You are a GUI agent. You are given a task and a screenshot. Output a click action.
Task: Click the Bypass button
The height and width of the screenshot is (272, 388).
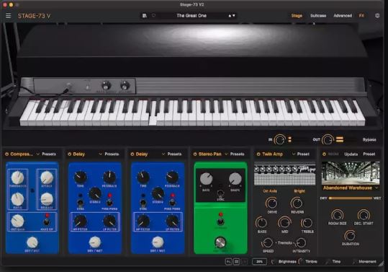[x=369, y=140]
